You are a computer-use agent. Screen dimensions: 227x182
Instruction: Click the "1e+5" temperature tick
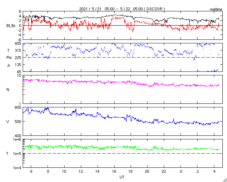click(17, 154)
